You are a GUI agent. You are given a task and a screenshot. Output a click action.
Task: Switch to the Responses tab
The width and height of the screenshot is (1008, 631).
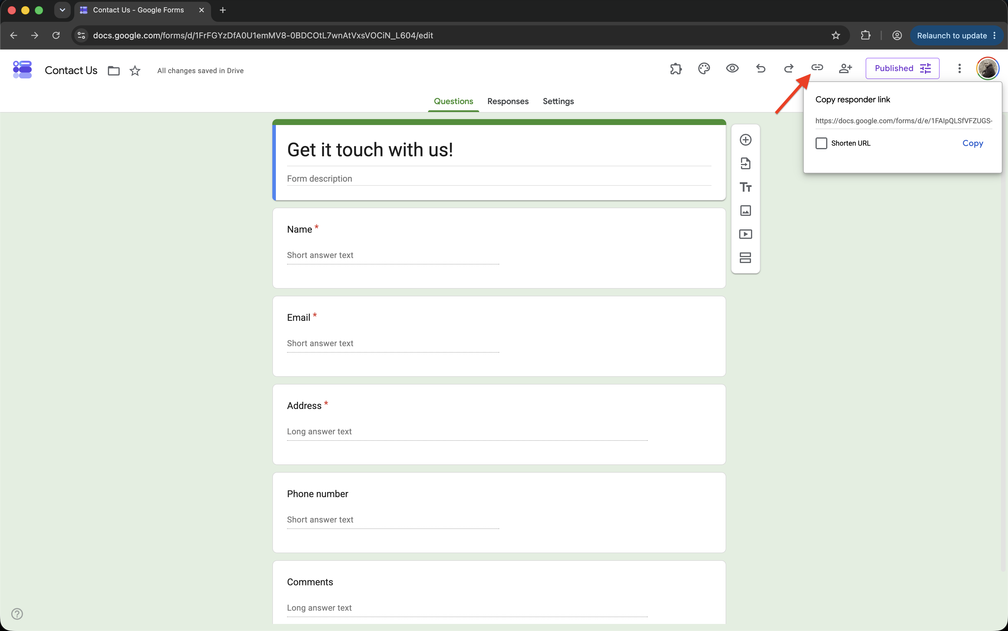(x=508, y=101)
